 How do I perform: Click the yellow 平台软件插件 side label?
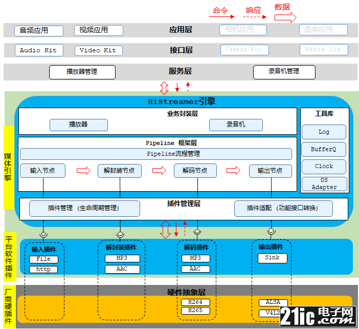[x=10, y=257]
